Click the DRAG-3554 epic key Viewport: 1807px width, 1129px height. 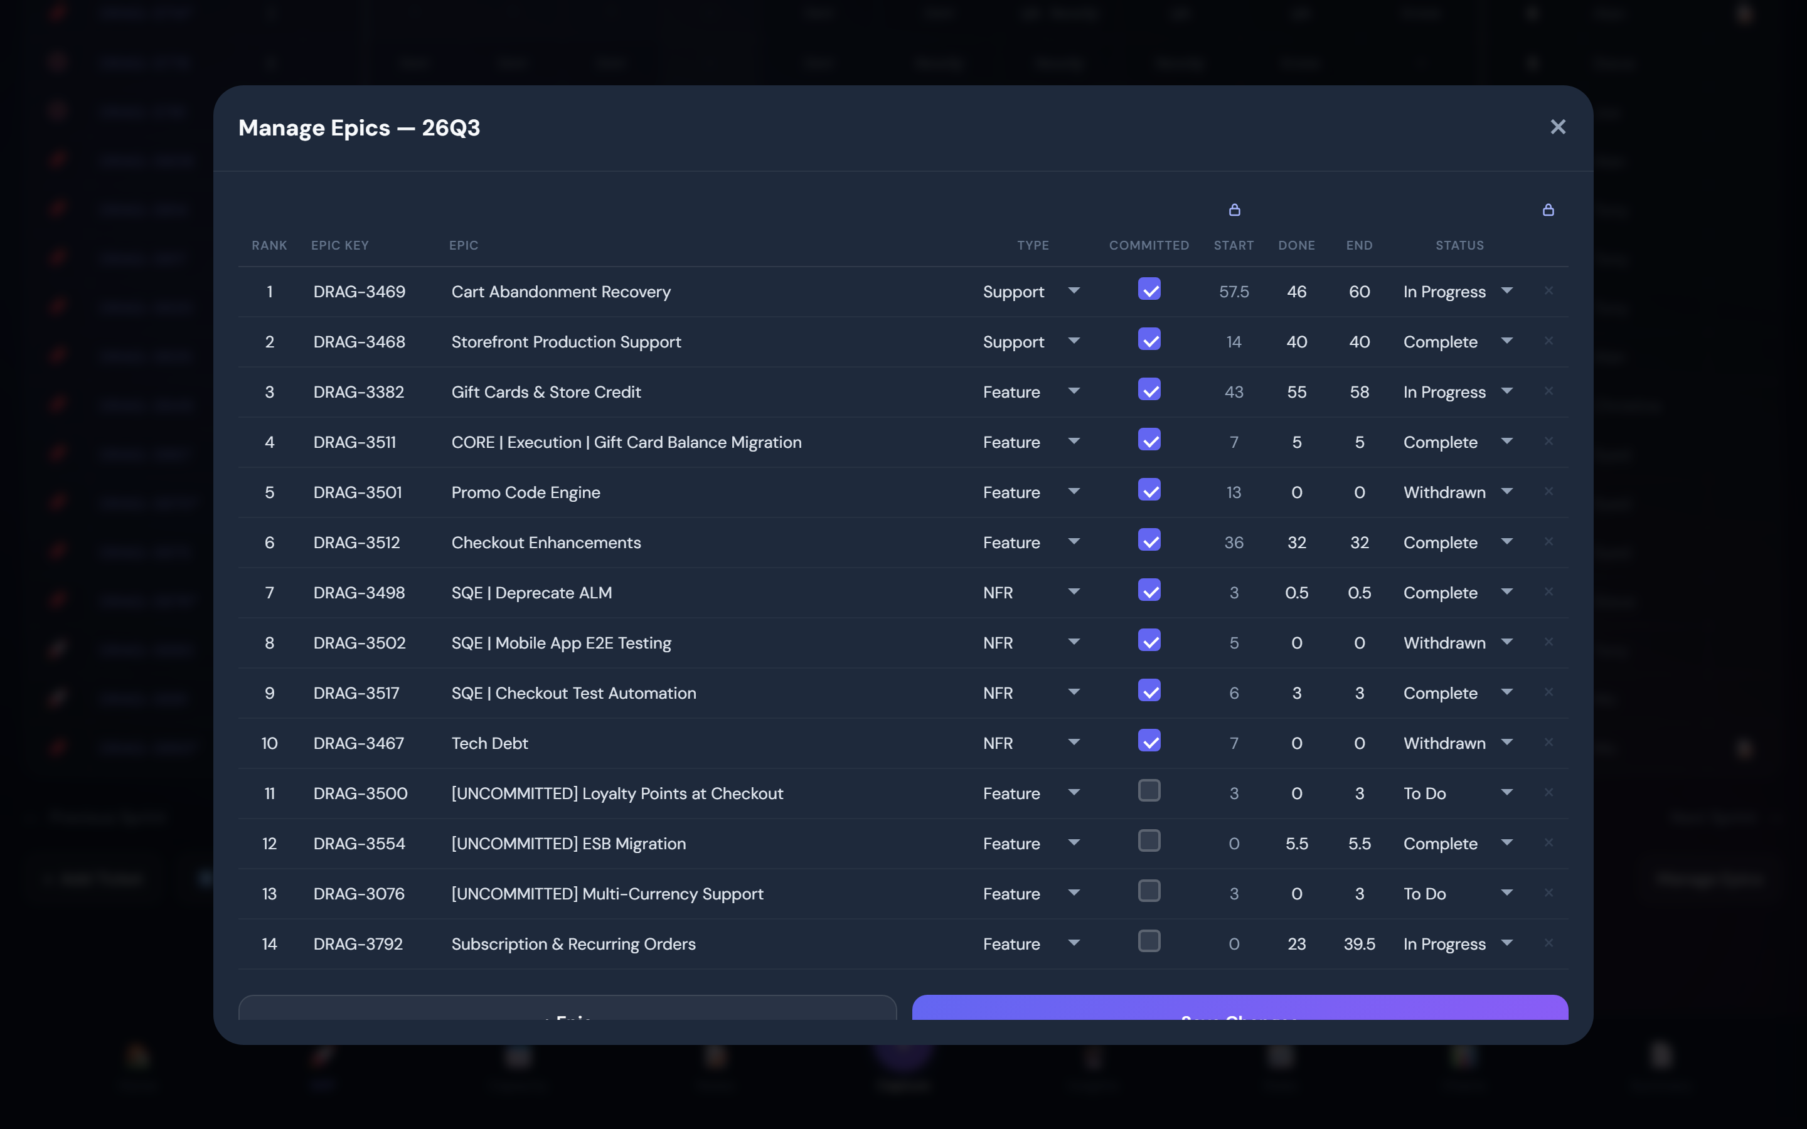click(x=359, y=844)
